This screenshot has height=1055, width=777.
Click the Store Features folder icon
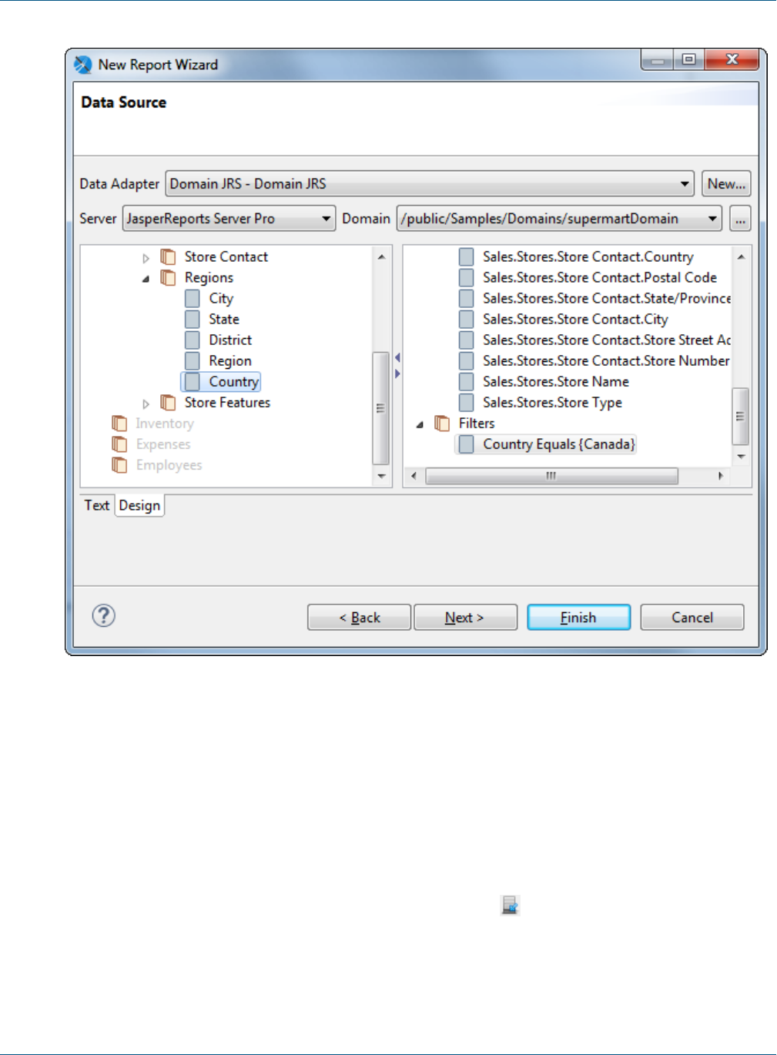[168, 402]
